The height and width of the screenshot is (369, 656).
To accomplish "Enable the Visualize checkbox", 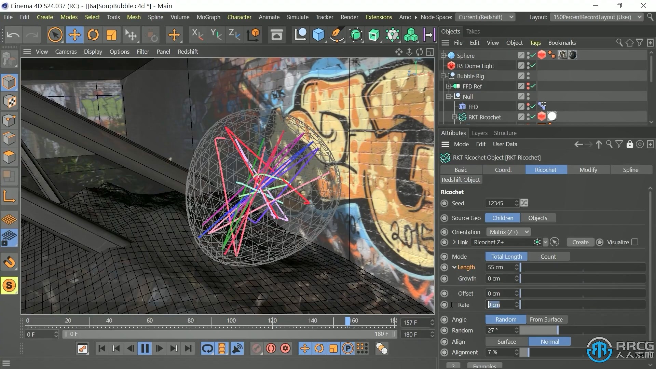I will pyautogui.click(x=635, y=242).
